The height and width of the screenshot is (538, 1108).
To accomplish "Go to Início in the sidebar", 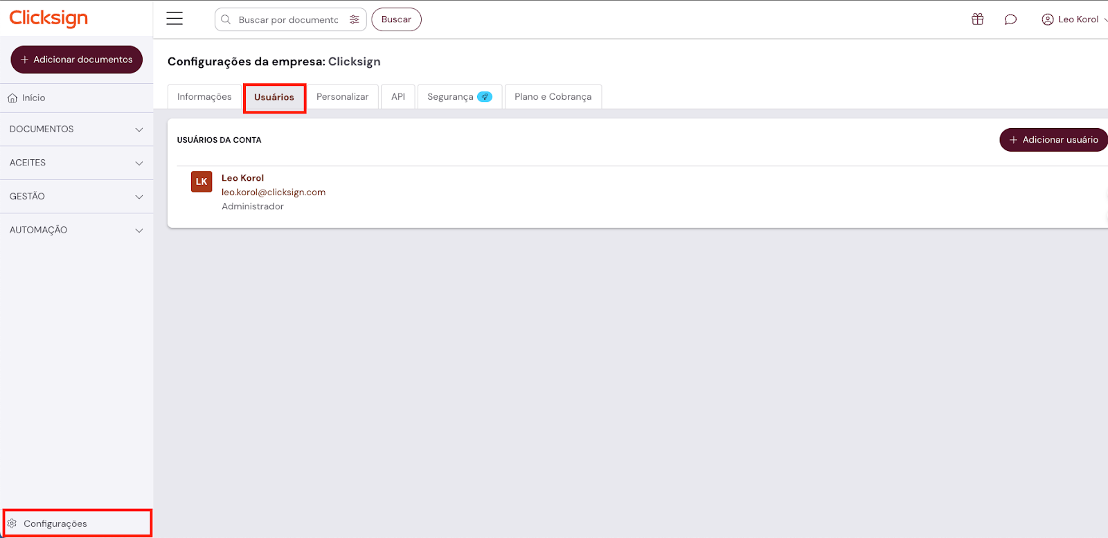I will point(76,98).
